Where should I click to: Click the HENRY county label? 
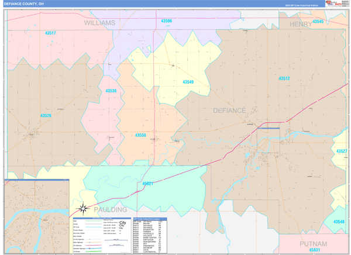point(300,24)
